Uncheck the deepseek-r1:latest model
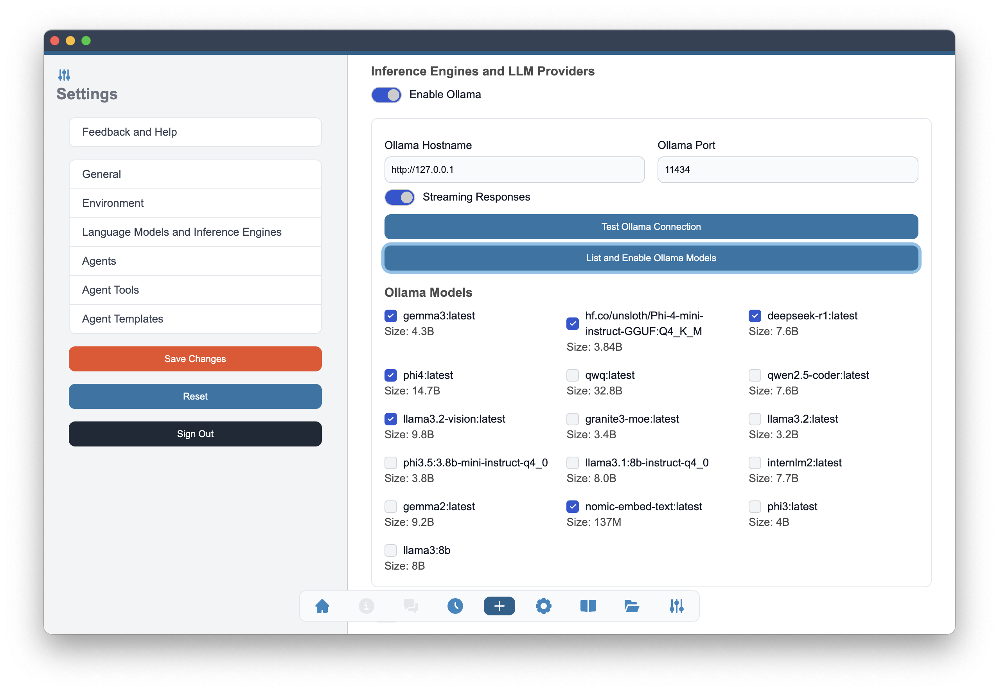Image resolution: width=999 pixels, height=692 pixels. click(755, 316)
